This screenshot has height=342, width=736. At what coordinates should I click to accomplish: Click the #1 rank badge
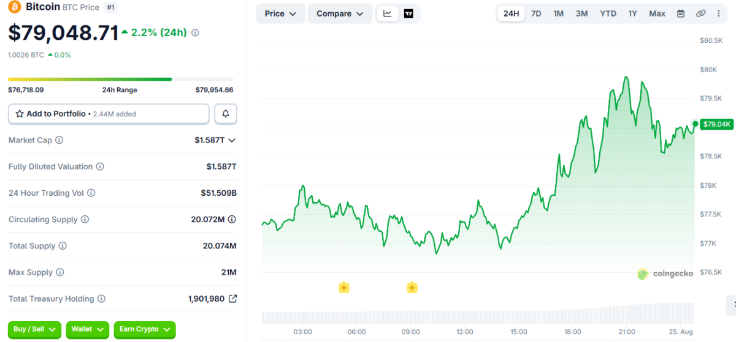tap(111, 7)
